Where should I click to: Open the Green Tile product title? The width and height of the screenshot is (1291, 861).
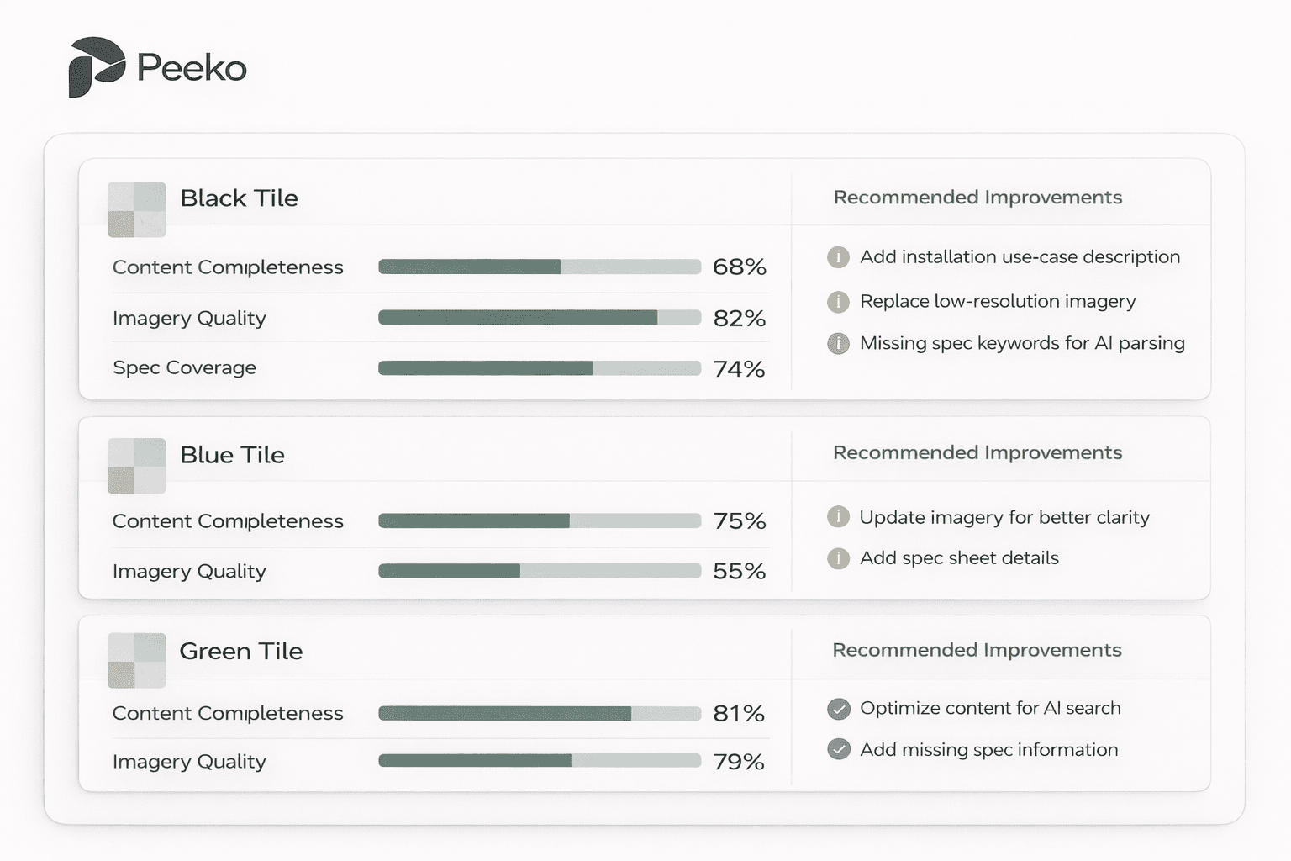(x=240, y=652)
